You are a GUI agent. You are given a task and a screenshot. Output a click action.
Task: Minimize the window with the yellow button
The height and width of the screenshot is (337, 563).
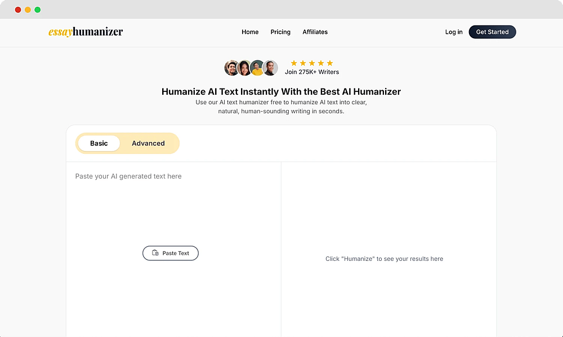click(x=28, y=10)
